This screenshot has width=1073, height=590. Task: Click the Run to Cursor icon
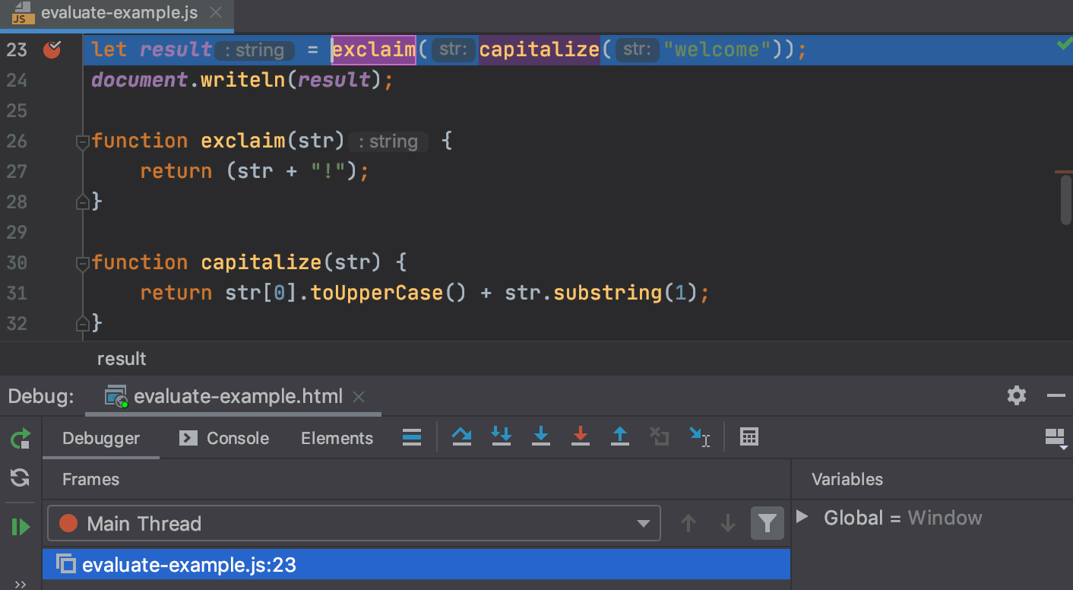tap(699, 436)
